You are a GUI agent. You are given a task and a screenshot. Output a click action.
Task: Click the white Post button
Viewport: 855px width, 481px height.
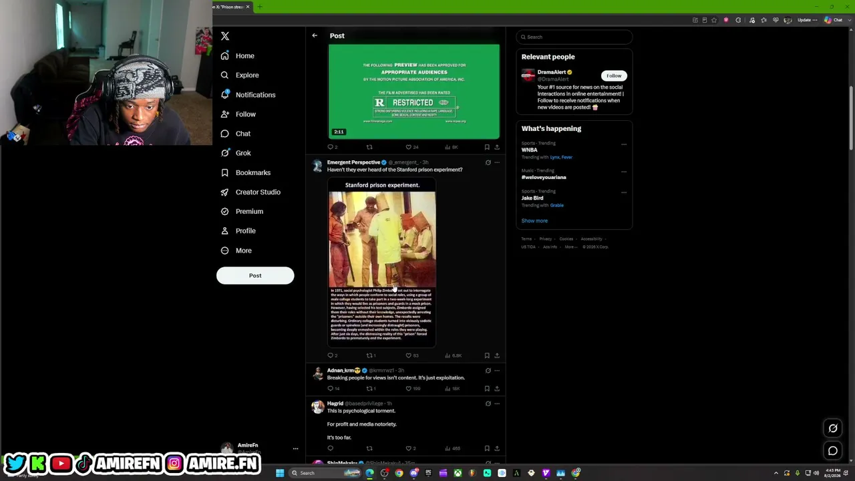point(255,275)
